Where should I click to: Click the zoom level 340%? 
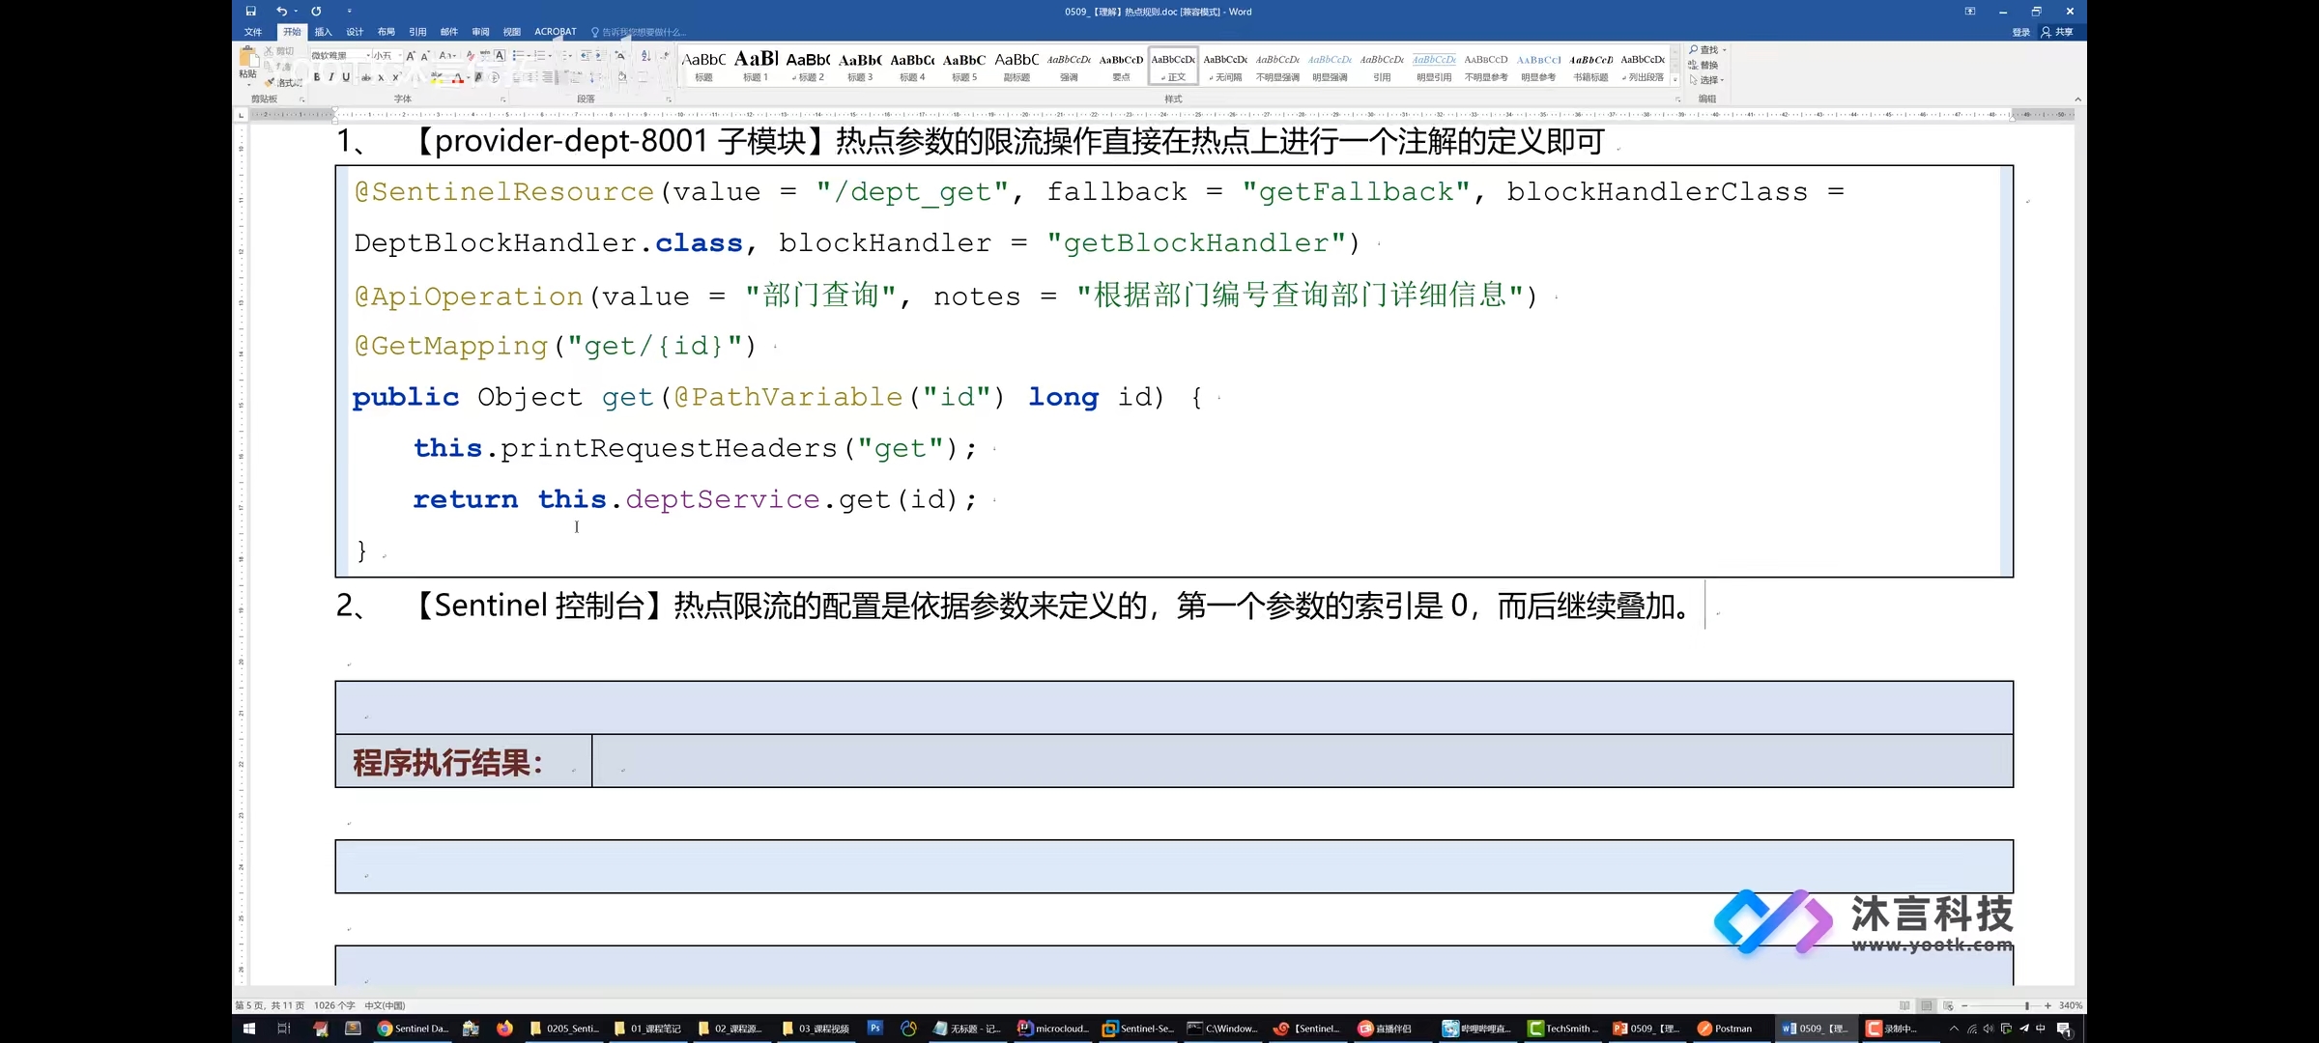pos(2071,1005)
